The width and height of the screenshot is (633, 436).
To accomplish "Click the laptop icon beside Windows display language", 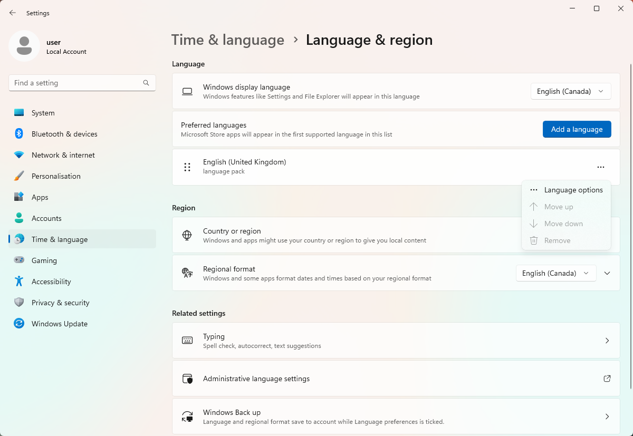I will (187, 91).
